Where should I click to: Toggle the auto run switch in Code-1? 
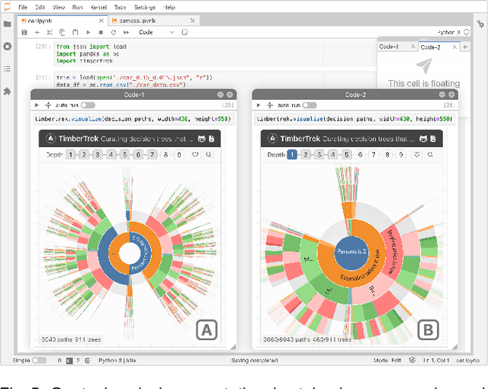click(88, 105)
